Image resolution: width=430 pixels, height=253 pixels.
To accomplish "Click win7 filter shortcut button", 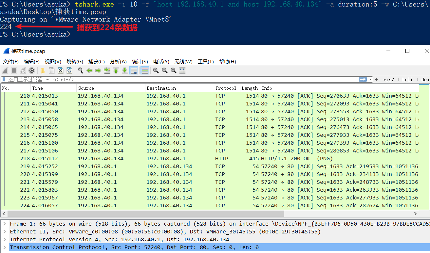I will pyautogui.click(x=388, y=80).
